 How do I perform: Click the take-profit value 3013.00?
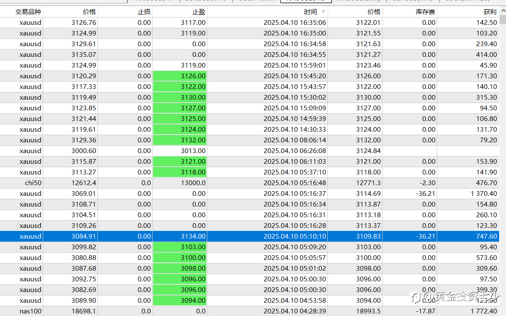tap(193, 151)
